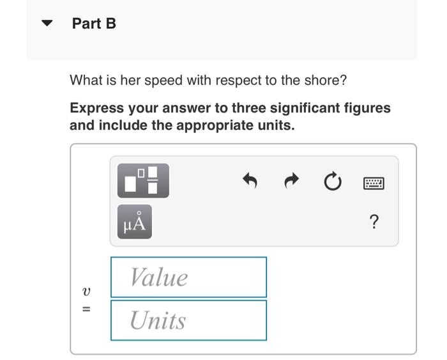Screen dimensions: 447x360
Task: Undo the last answer edit
Action: point(250,181)
